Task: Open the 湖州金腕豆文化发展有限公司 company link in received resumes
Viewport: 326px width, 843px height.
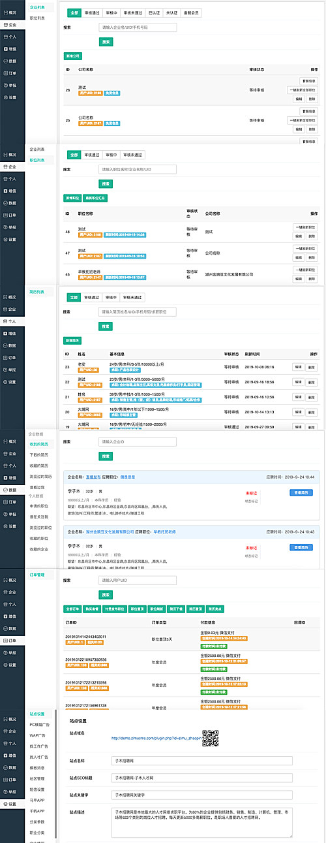Action: tap(109, 532)
